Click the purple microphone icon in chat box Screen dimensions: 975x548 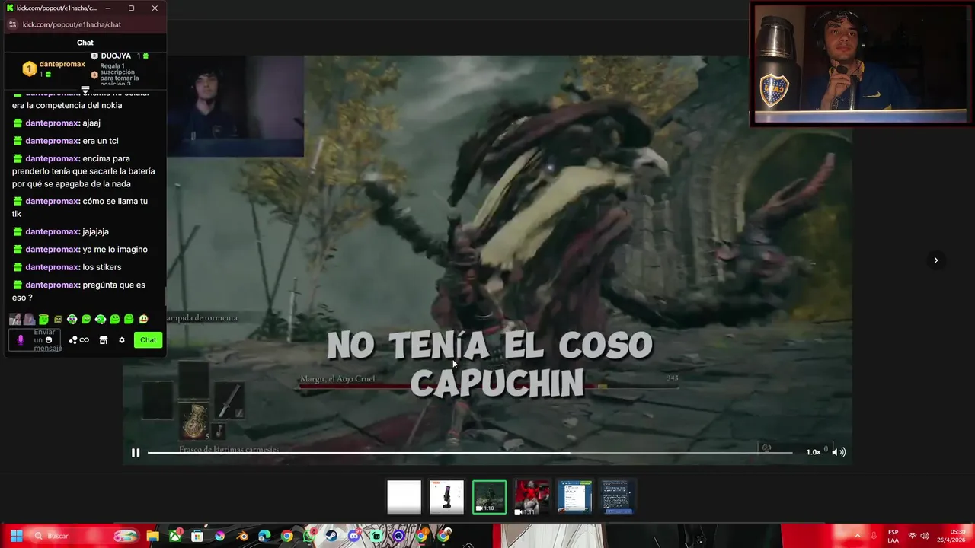(x=21, y=340)
